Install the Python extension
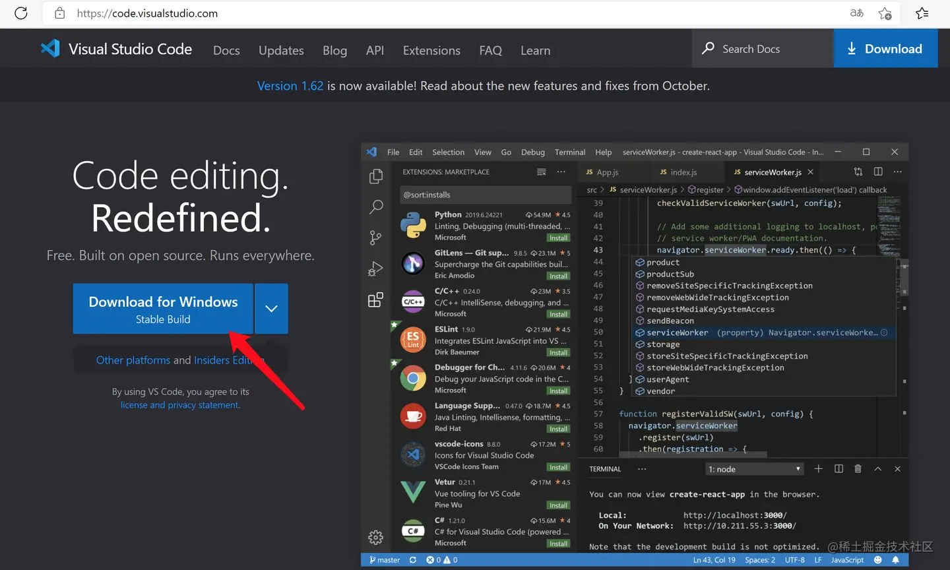Screen dimensions: 950x570 (x=558, y=238)
